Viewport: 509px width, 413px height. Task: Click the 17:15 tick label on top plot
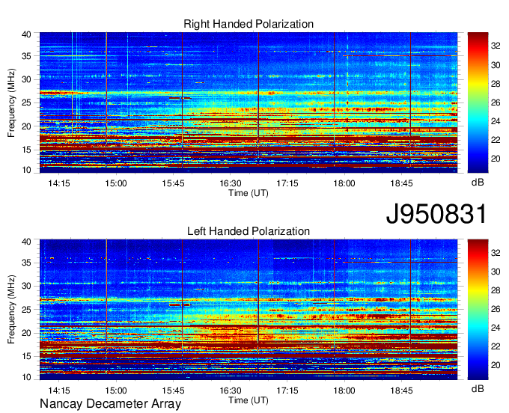pyautogui.click(x=287, y=183)
